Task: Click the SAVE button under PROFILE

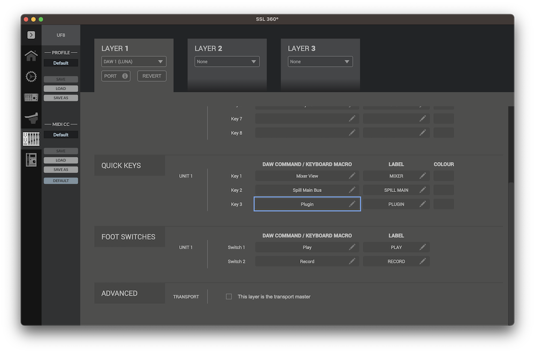Action: [x=61, y=80]
